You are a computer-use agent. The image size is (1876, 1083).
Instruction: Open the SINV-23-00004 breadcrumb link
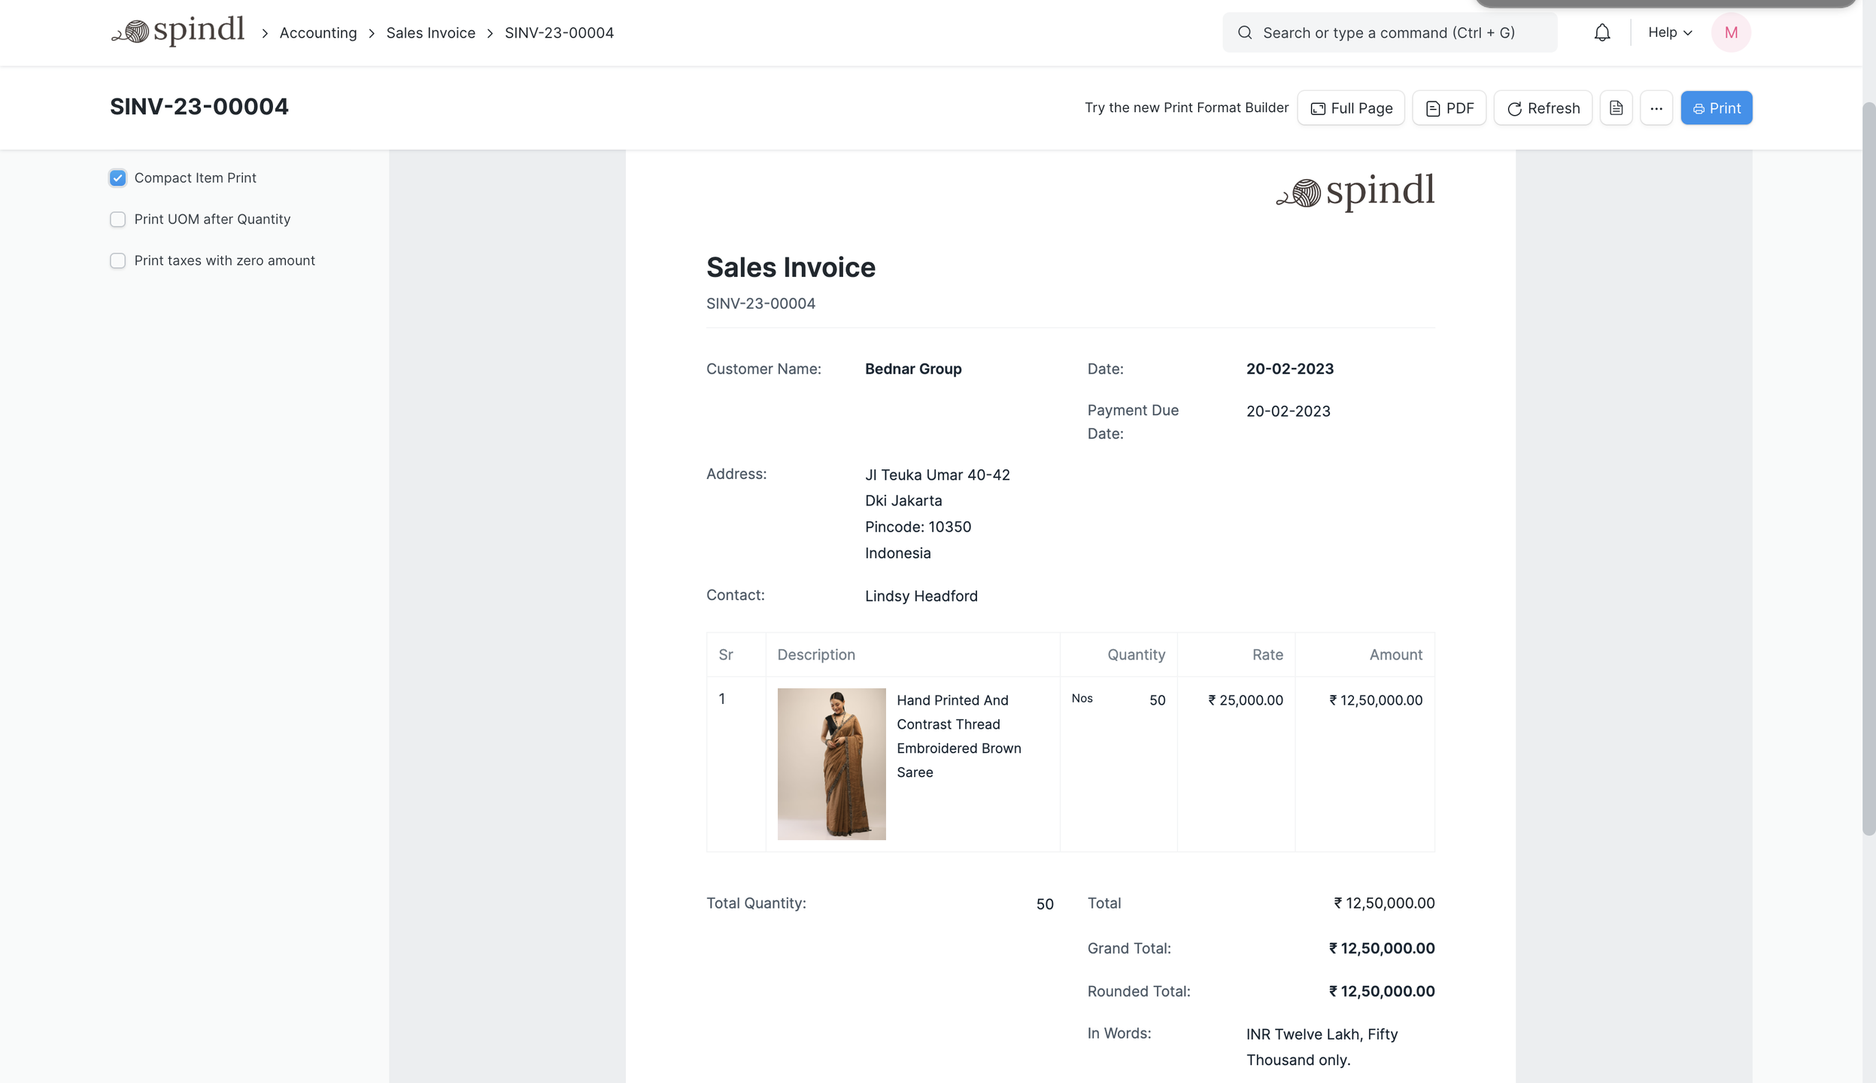point(559,33)
